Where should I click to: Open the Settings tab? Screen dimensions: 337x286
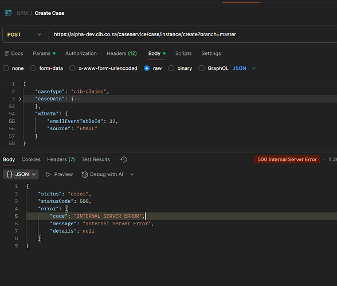[x=211, y=53]
